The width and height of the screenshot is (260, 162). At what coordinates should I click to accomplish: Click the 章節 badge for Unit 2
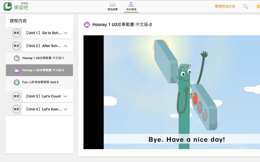click(16, 46)
